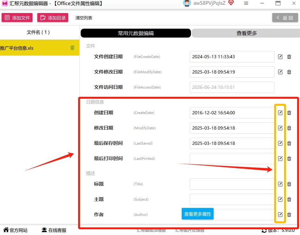Image resolution: width=300 pixels, height=235 pixels.
Task: Click the edit icon for 最后保存时间
Action: [280, 143]
